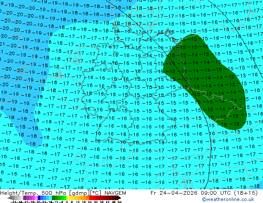Click the dark green legend color segment

[x=53, y=198]
